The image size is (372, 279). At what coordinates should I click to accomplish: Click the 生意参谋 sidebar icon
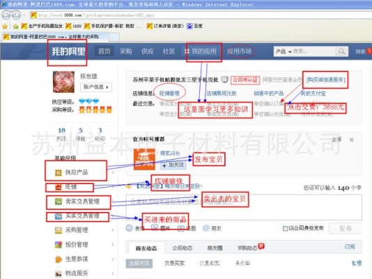coord(59,259)
